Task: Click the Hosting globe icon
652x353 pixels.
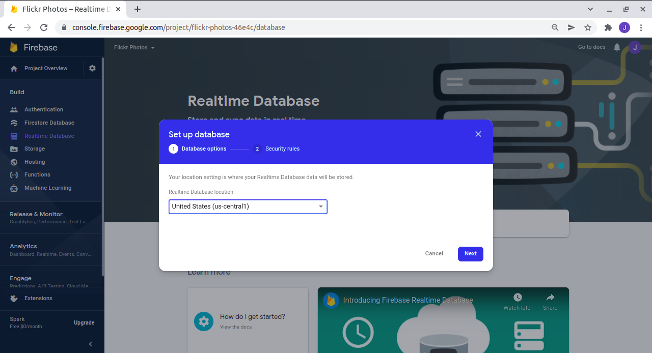Action: pos(14,162)
